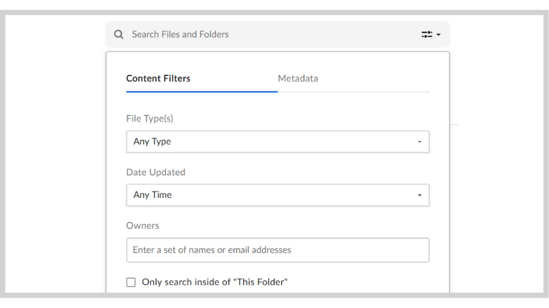Click the Owners field label

pos(143,226)
